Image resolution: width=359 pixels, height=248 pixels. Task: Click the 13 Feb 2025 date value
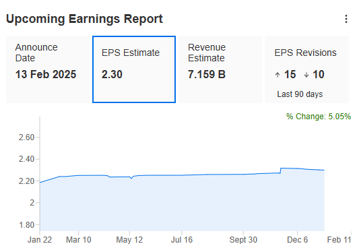coord(46,74)
